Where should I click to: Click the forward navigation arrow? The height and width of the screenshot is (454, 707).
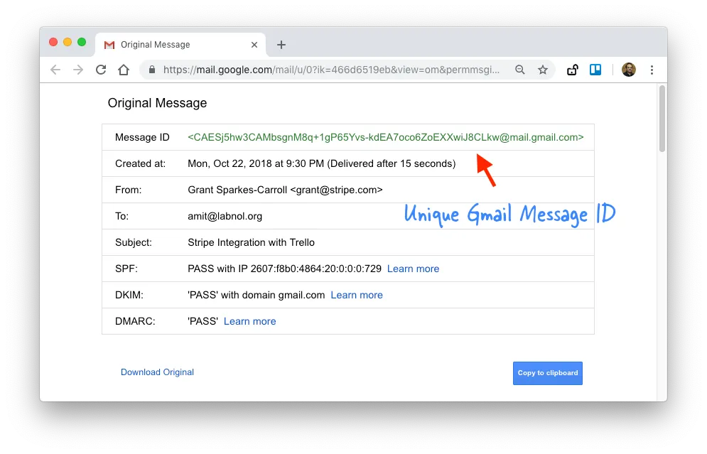(x=77, y=70)
